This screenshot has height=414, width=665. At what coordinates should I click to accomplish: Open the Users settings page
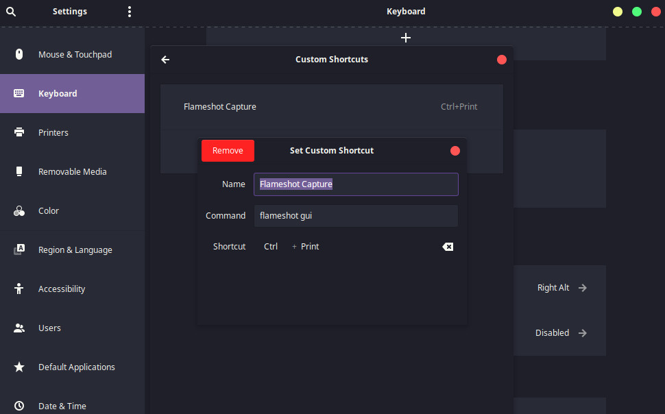[x=72, y=328]
